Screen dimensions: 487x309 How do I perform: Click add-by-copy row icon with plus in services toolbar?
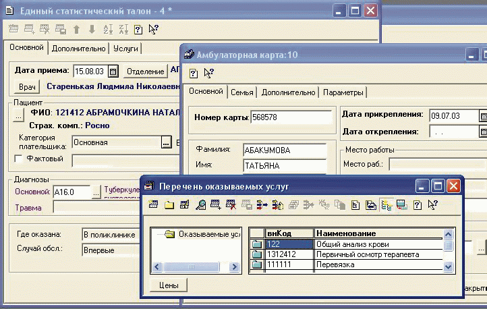pos(216,204)
